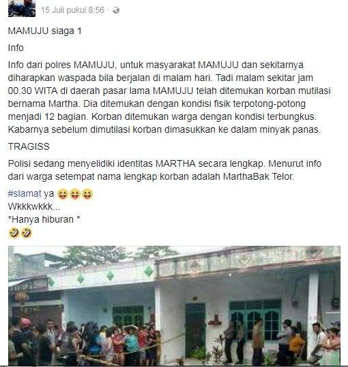Click paragraph beginning "Info dari polres MAMUJU"

pyautogui.click(x=169, y=97)
